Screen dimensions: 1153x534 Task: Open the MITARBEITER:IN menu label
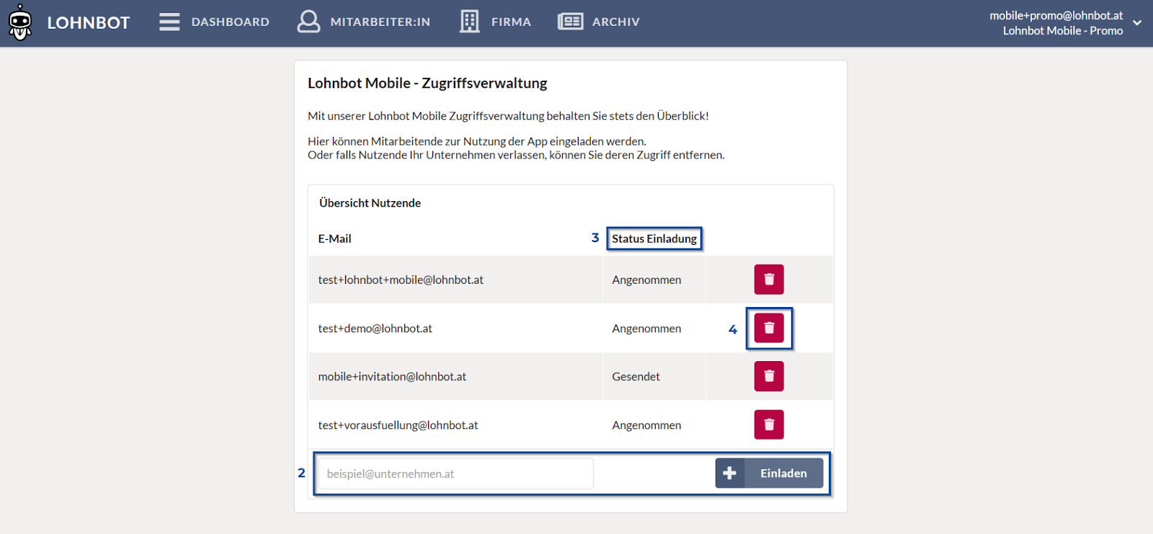pyautogui.click(x=380, y=22)
